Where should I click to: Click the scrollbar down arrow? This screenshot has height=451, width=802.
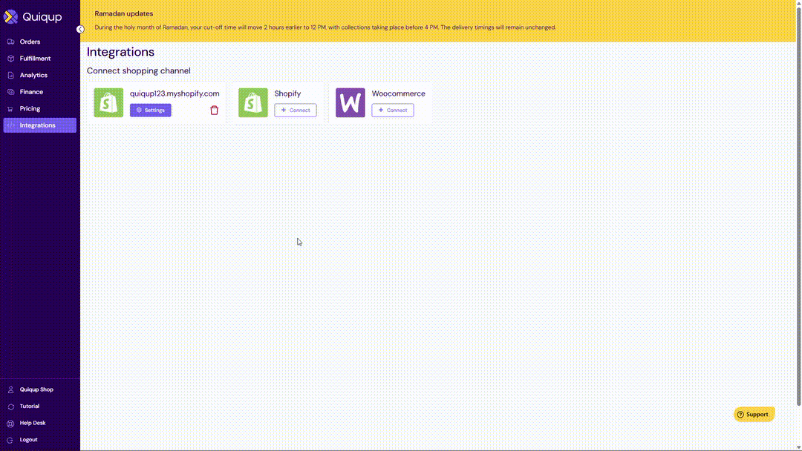coord(798,447)
